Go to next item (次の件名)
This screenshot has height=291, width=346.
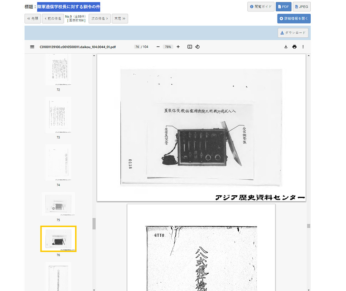coord(100,19)
